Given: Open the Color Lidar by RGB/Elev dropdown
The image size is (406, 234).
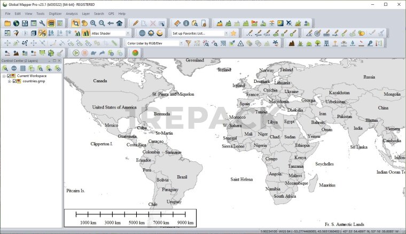Looking at the screenshot, I should tap(154, 43).
